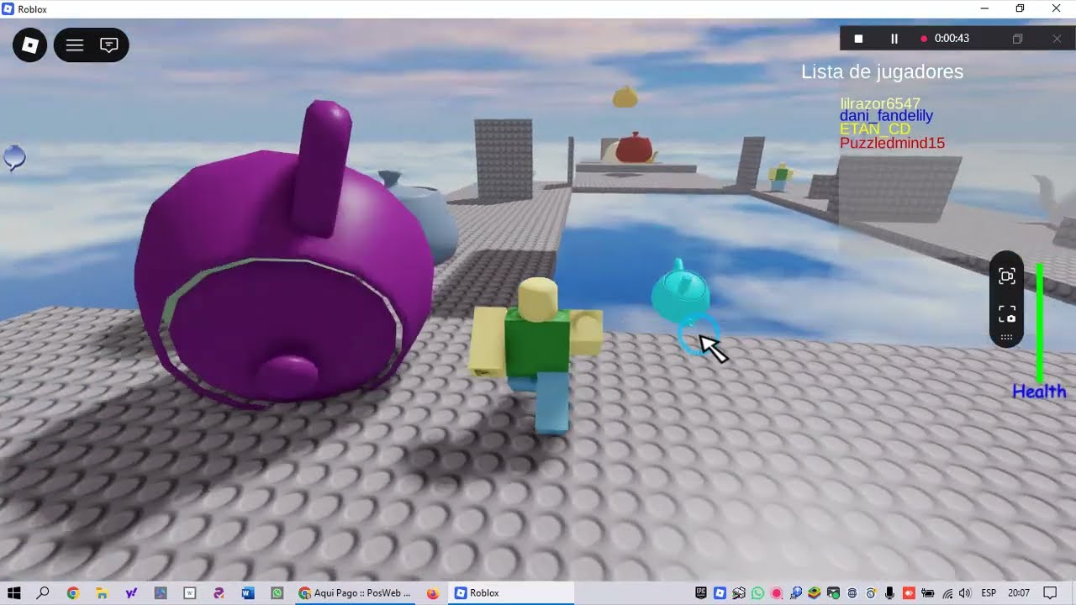Click the upper screen capture icon on side panel

click(1007, 276)
